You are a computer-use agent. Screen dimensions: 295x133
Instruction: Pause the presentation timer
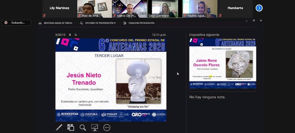pyautogui.click(x=70, y=35)
